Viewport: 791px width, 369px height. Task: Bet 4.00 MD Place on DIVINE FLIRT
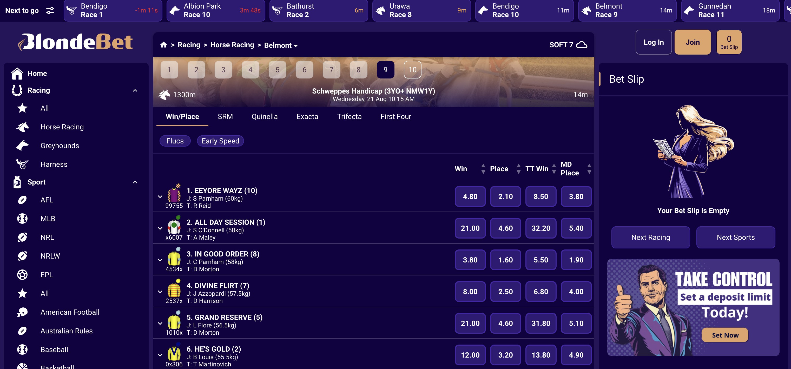pos(576,292)
